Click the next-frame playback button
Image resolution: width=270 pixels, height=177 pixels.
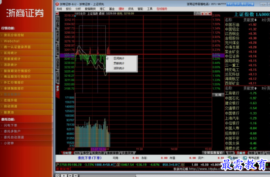point(76,175)
